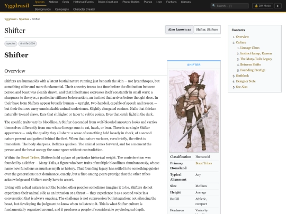
Task: Select the species tag pill
Action: [x=11, y=43]
